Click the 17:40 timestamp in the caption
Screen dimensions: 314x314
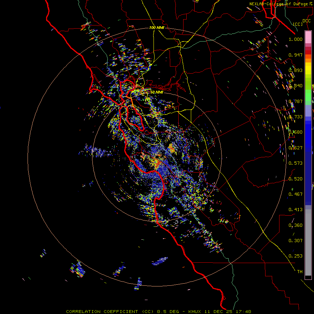(243, 312)
